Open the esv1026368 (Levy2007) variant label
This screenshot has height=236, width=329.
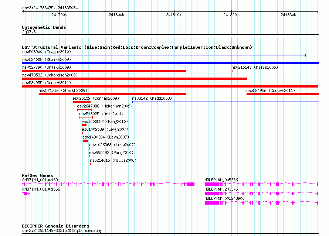point(112,145)
